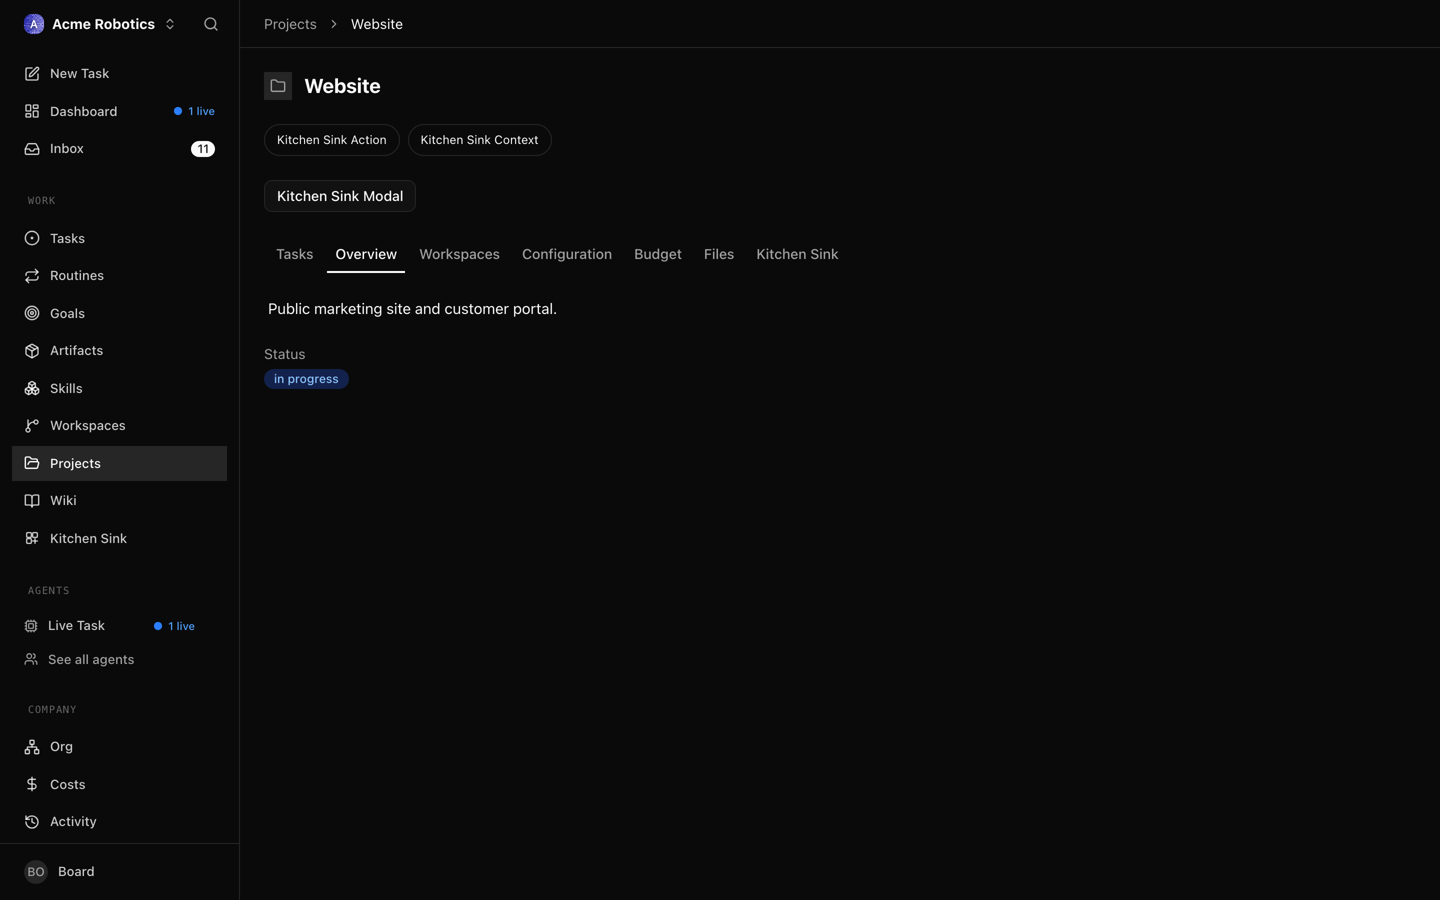Click the project description text
Screen dimensions: 1440x900
pos(412,309)
